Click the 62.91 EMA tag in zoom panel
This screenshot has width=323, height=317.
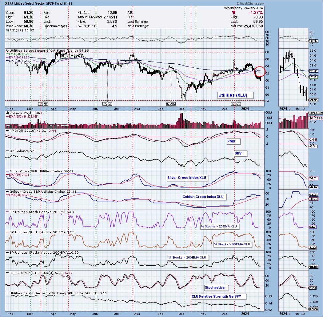pos(313,71)
